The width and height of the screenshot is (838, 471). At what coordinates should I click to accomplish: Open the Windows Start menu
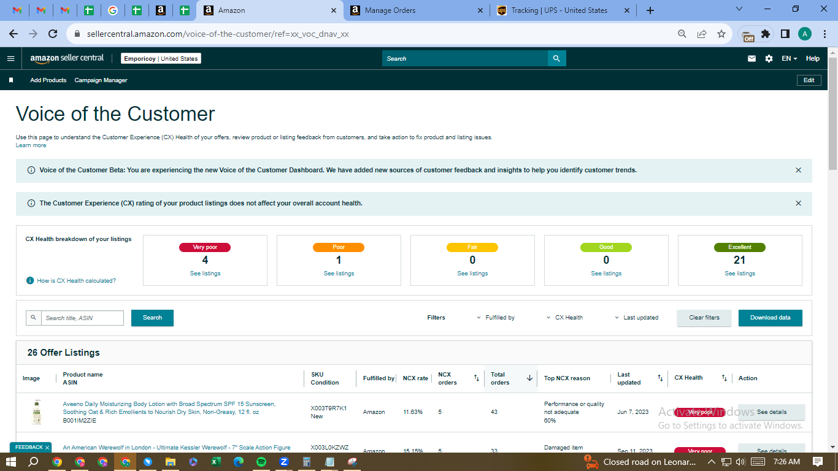[x=11, y=462]
